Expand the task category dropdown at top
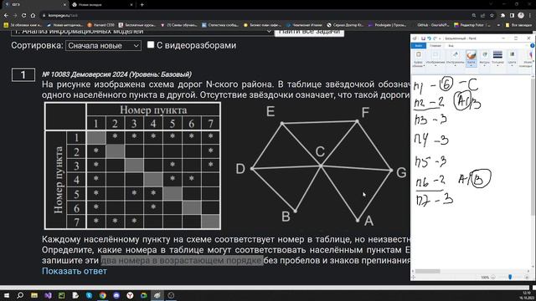This screenshot has width=536, height=301. coord(142,32)
